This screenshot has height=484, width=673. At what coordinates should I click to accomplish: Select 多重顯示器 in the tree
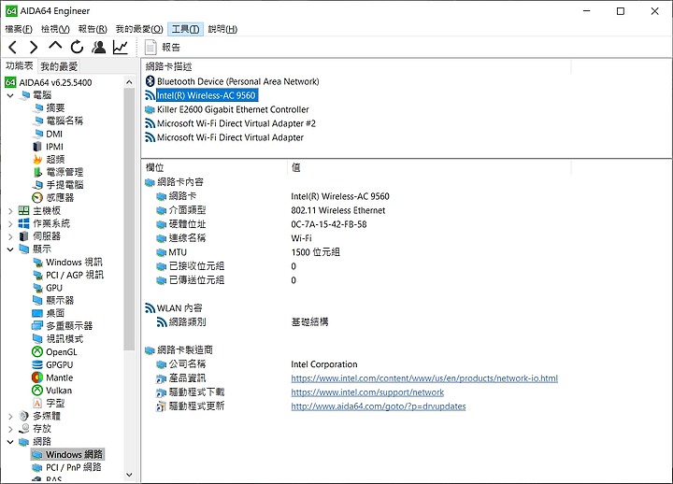[69, 326]
